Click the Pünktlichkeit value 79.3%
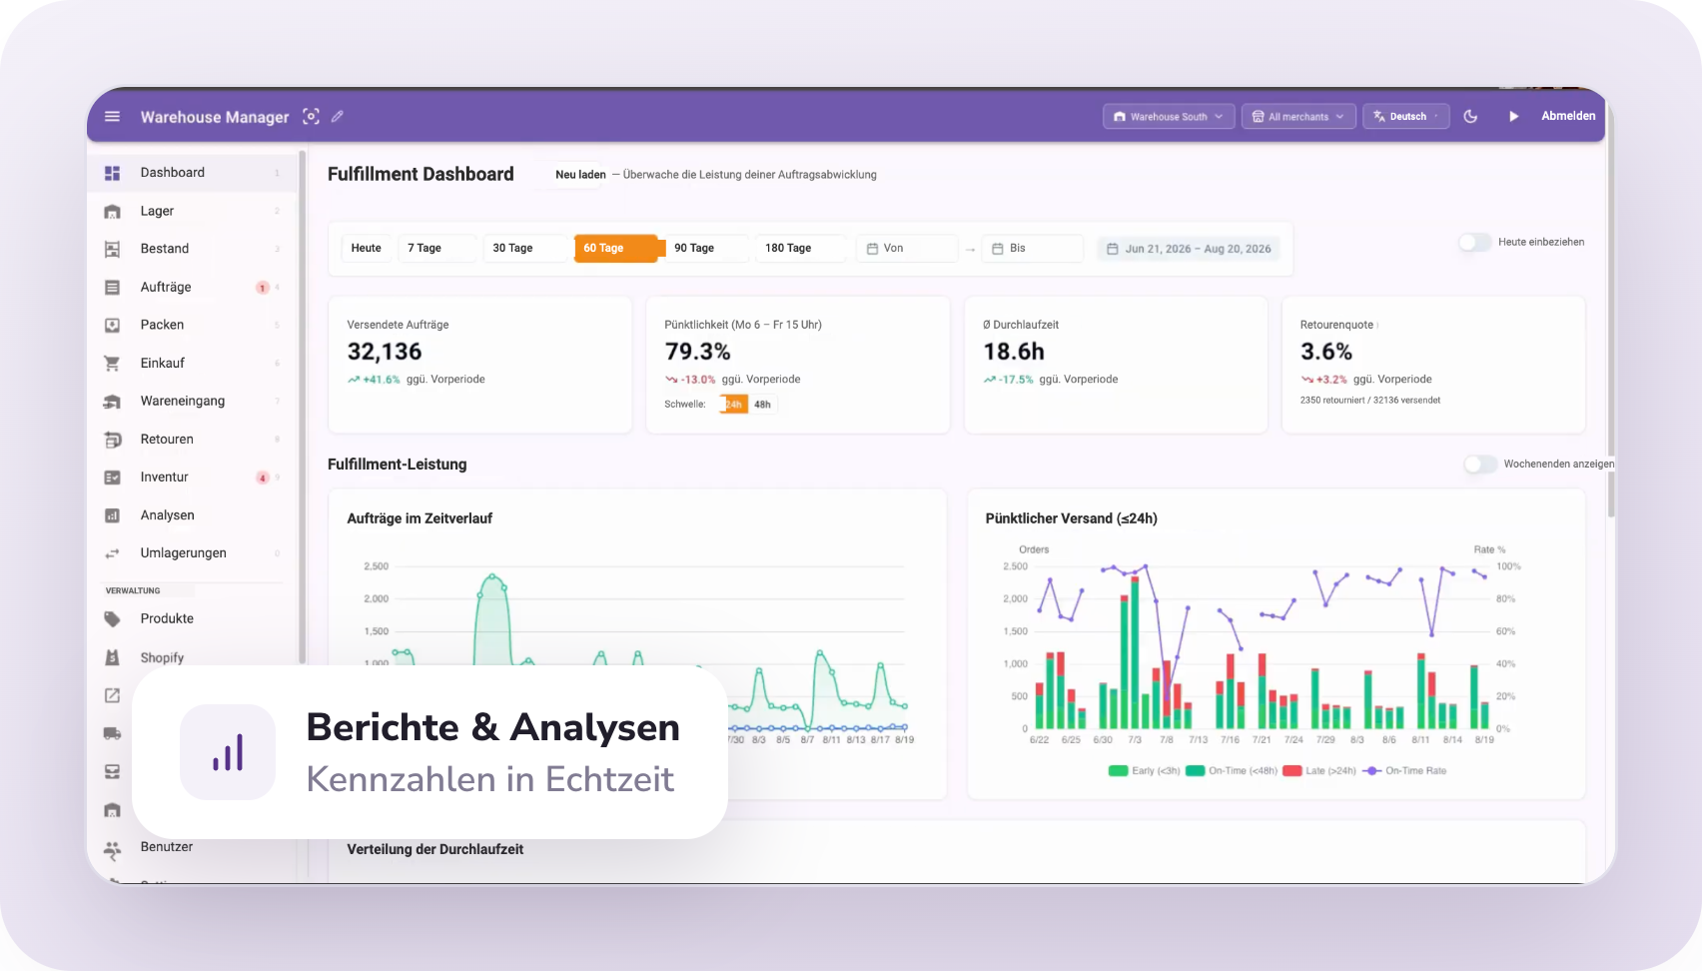 click(x=698, y=352)
